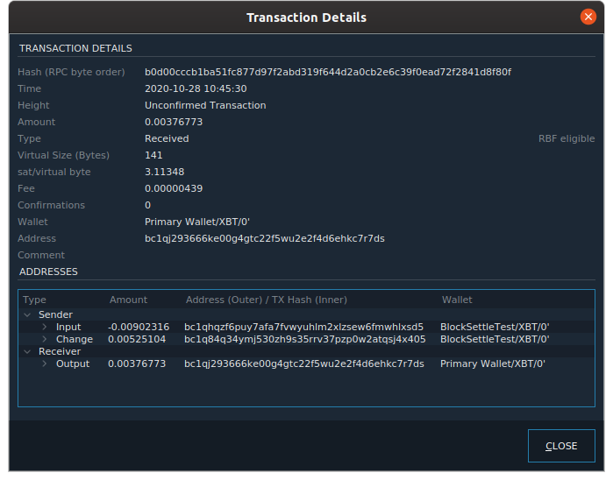613x480 pixels.
Task: Click the Receiver tree item label
Action: (x=60, y=351)
